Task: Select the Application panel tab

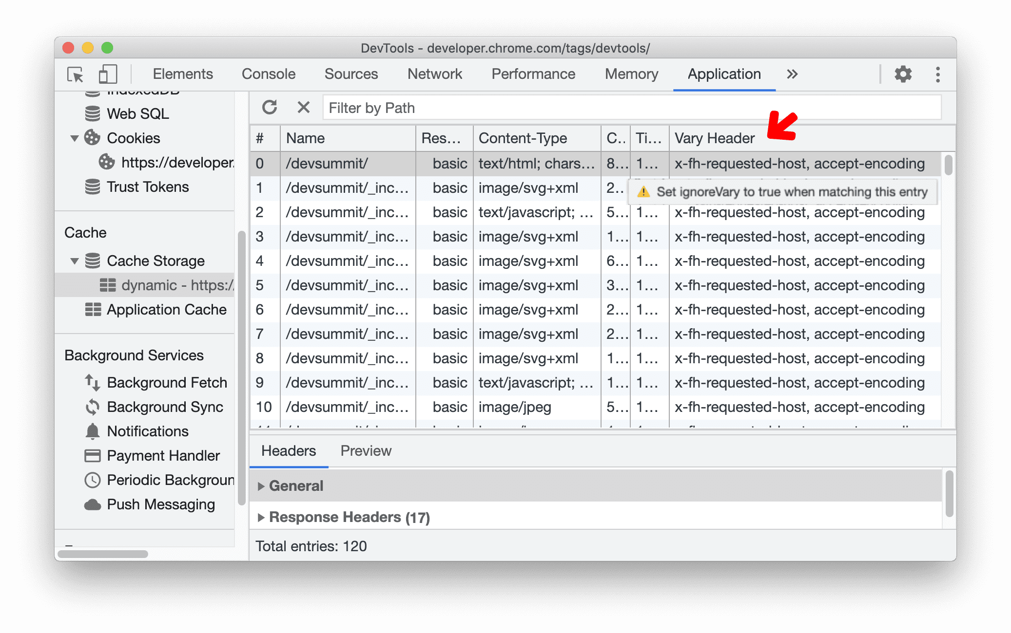Action: pyautogui.click(x=722, y=74)
